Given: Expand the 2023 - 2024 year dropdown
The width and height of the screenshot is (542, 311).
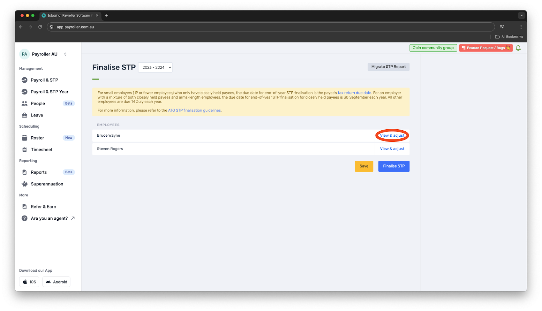Looking at the screenshot, I should (155, 67).
